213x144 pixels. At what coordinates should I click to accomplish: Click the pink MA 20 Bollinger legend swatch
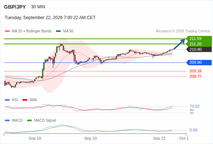[x=7, y=31]
